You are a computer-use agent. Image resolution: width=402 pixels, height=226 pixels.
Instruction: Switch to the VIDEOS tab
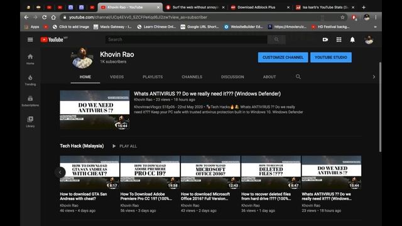pyautogui.click(x=117, y=77)
